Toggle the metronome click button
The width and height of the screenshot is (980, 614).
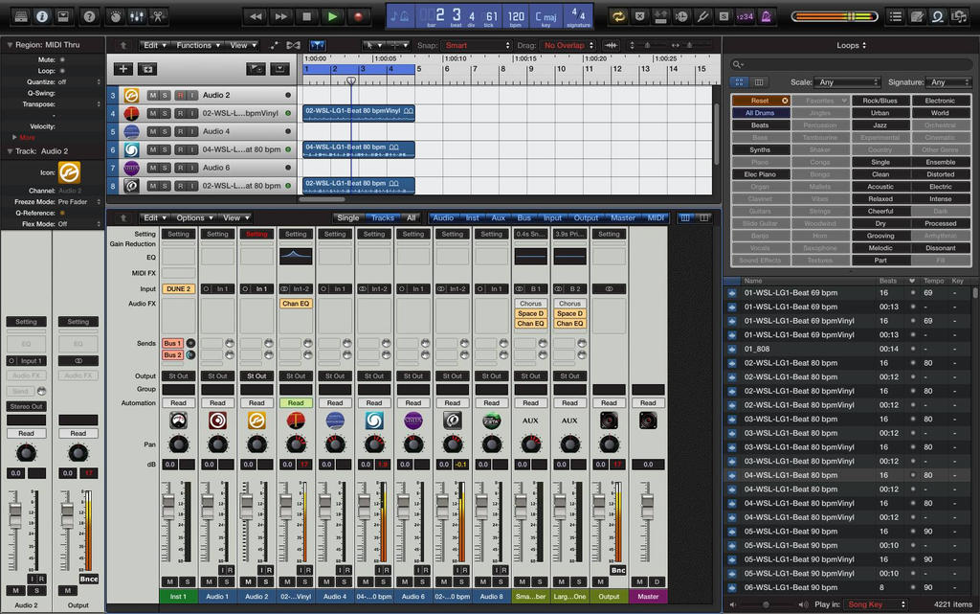pyautogui.click(x=767, y=17)
